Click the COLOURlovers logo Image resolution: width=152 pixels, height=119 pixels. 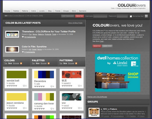pyautogui.click(x=132, y=5)
